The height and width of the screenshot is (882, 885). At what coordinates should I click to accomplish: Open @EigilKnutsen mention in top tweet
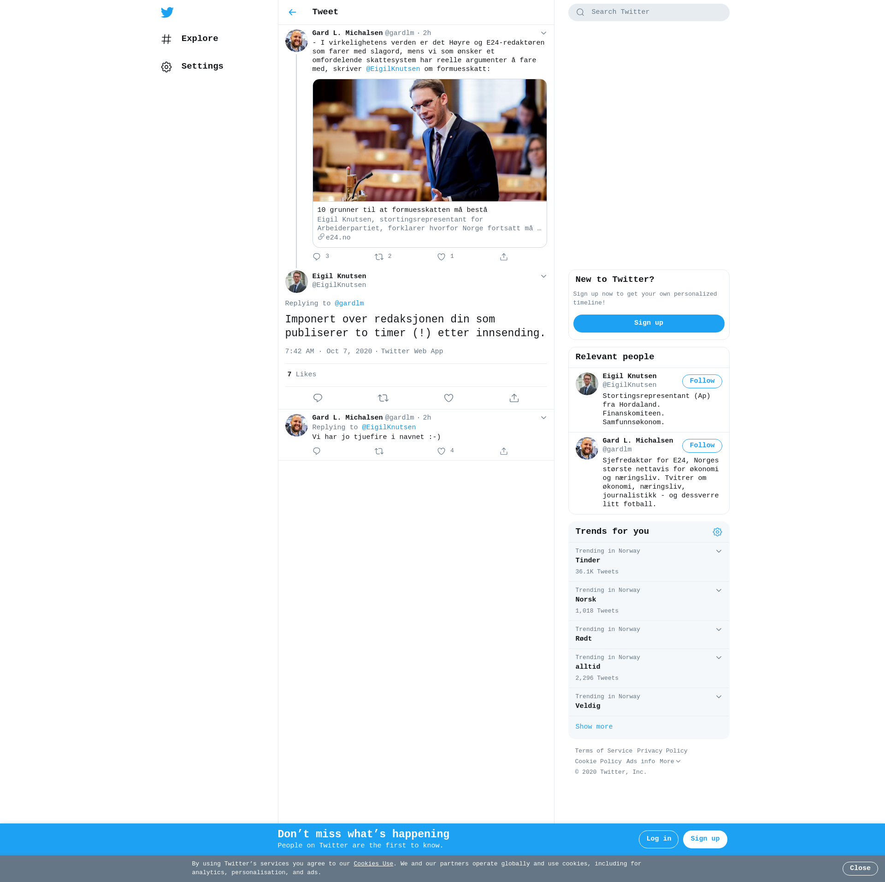coord(393,69)
